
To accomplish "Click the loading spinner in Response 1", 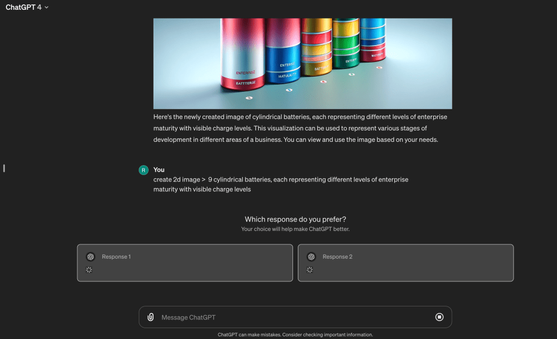I will (89, 270).
